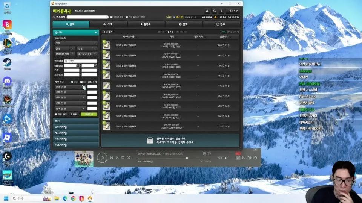
Task: Skip to next track in music player
Action: tap(117, 158)
